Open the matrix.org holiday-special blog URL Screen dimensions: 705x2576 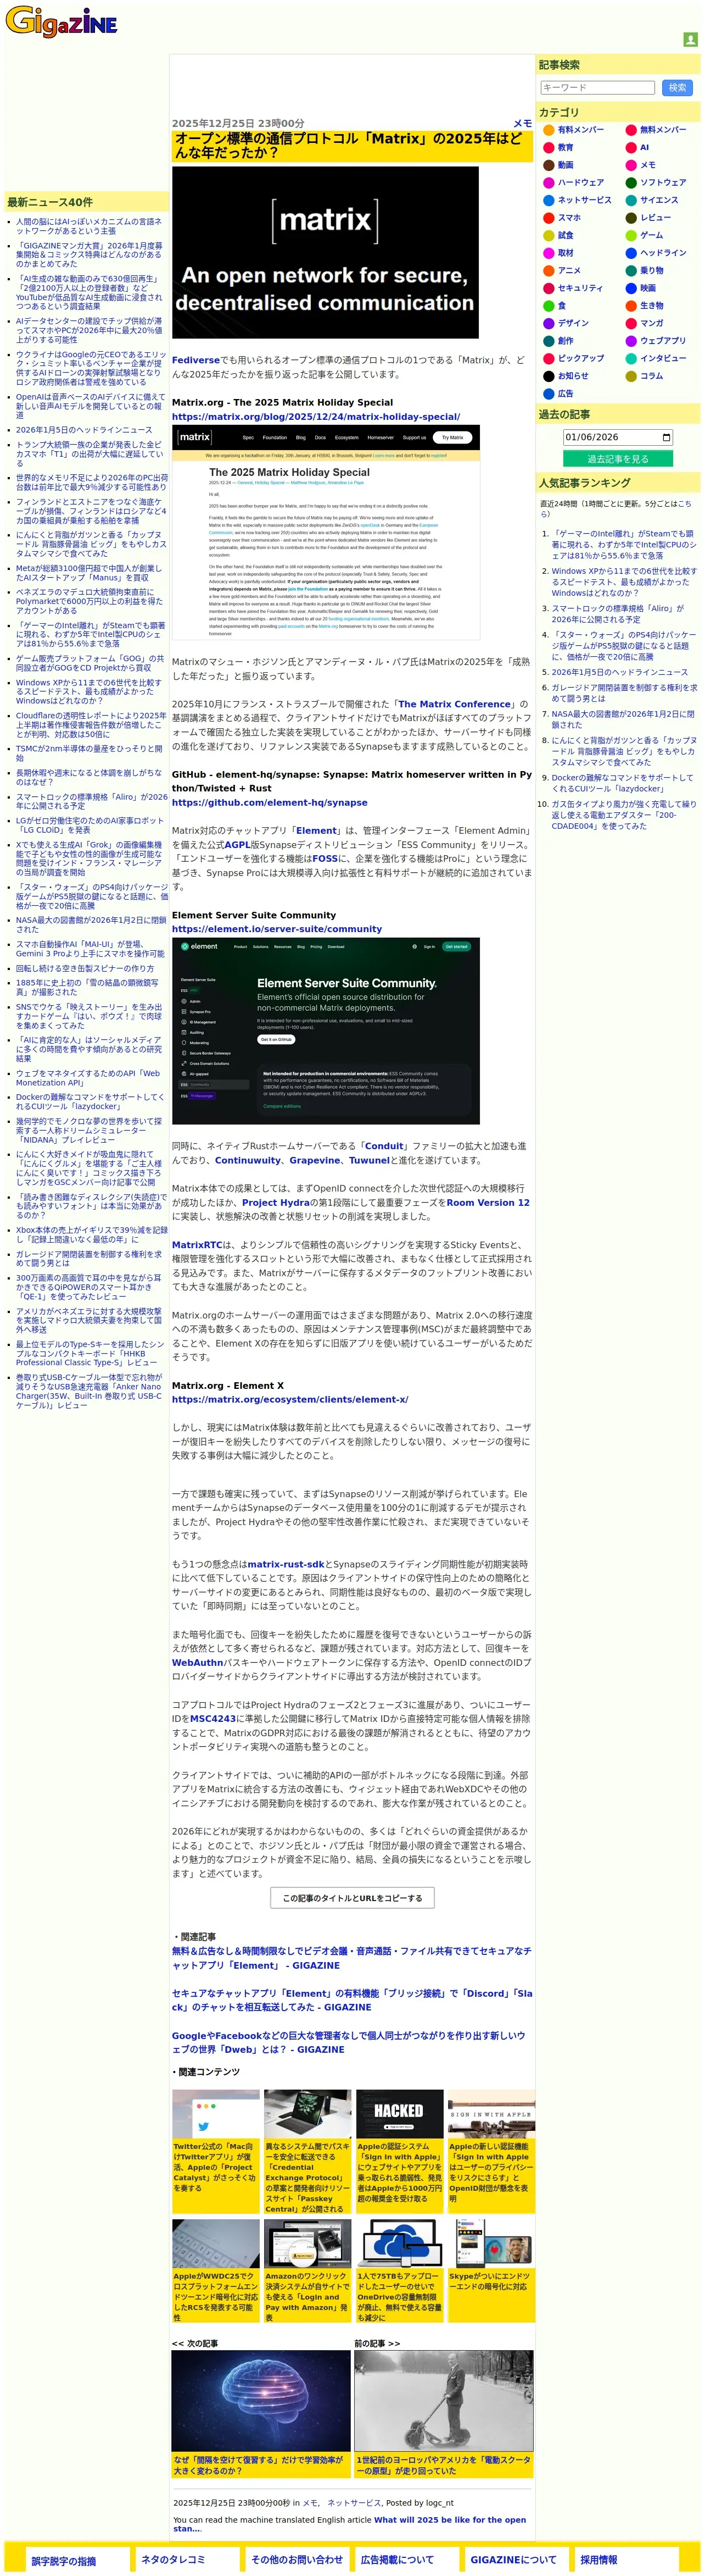click(x=316, y=417)
